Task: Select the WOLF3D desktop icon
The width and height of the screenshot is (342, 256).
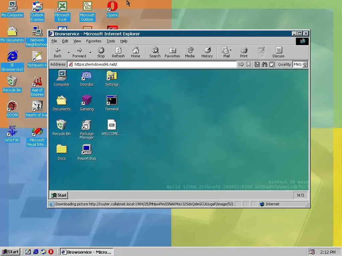Action: pos(12,134)
